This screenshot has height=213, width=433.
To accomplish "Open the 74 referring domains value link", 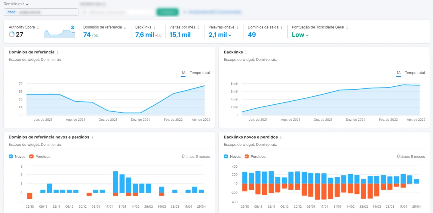I will pos(87,35).
